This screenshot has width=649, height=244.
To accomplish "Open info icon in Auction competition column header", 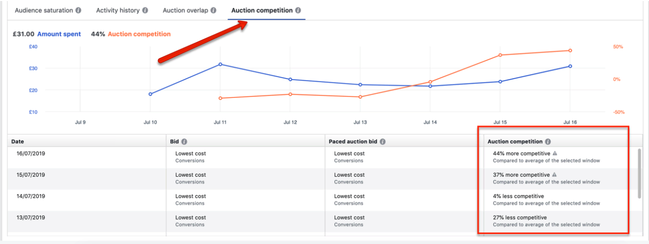I will (x=548, y=142).
